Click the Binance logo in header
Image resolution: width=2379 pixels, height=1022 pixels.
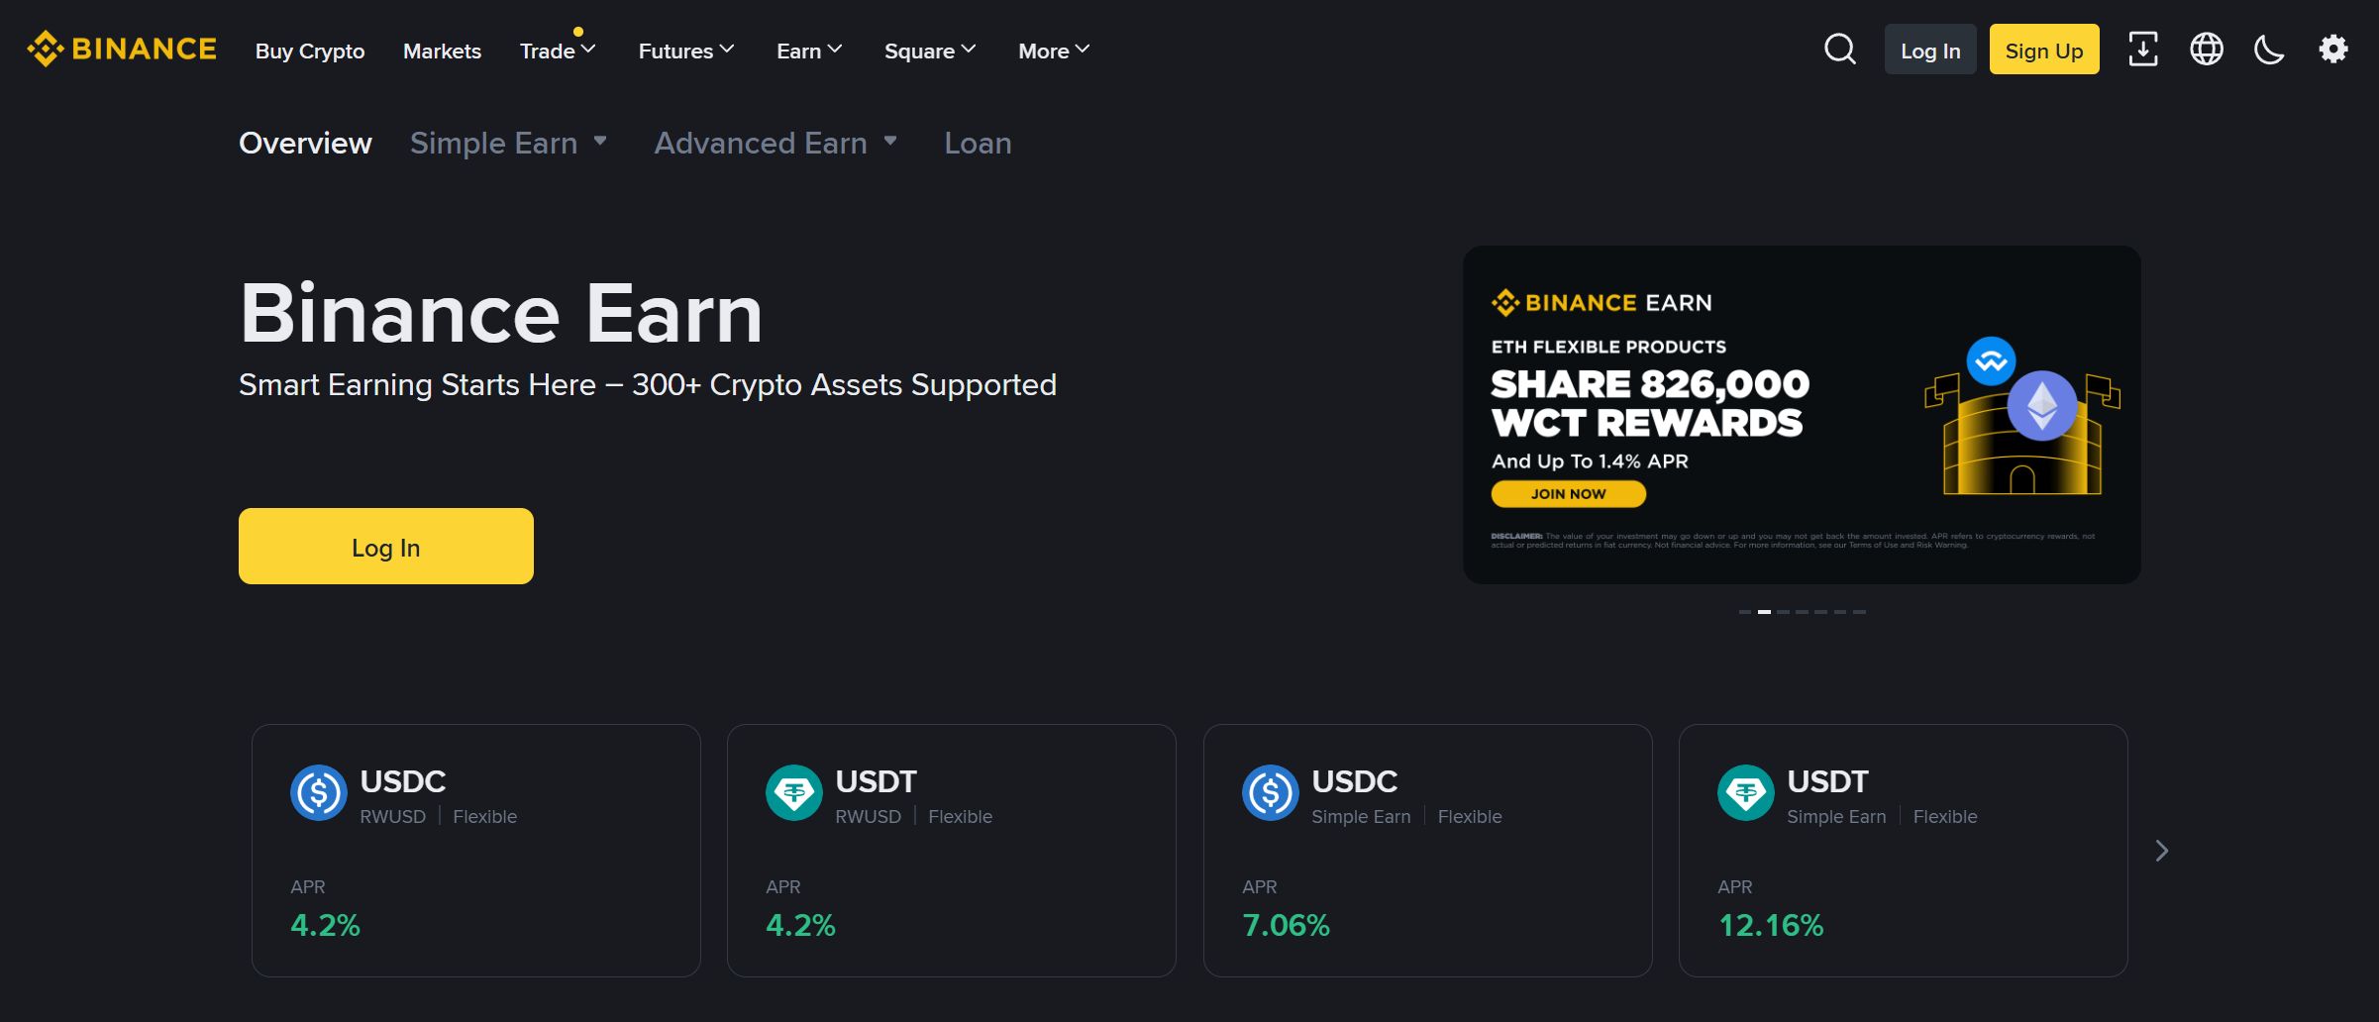pyautogui.click(x=121, y=49)
